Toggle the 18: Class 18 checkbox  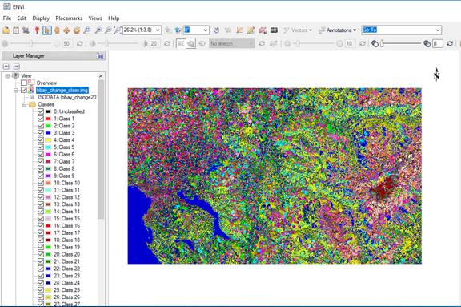(x=41, y=240)
